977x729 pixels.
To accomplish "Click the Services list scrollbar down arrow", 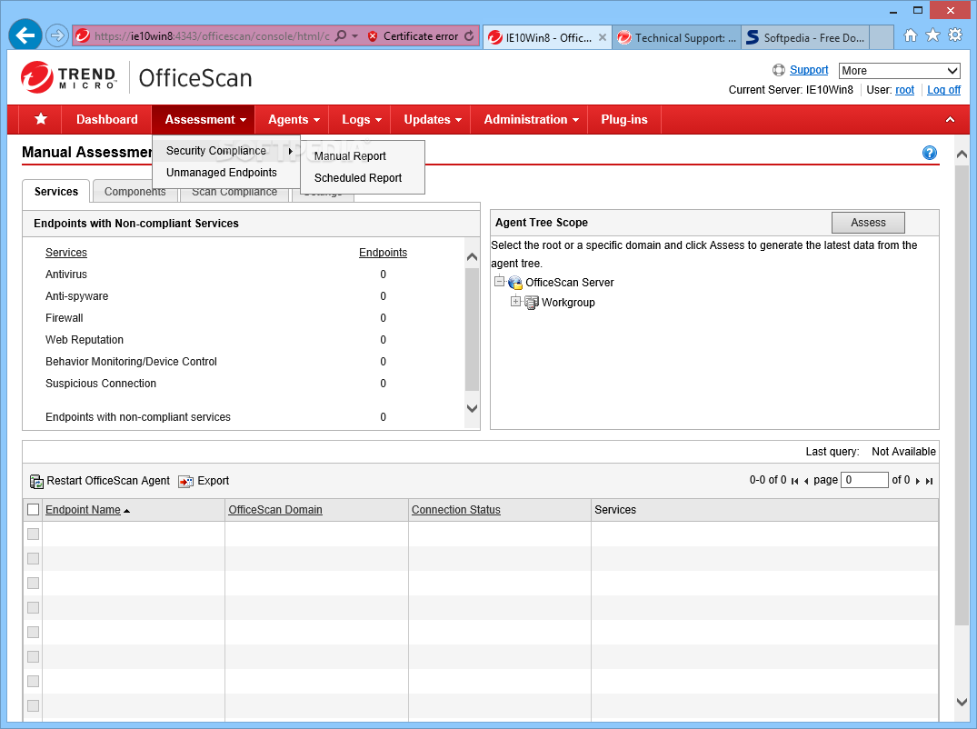I will 473,409.
